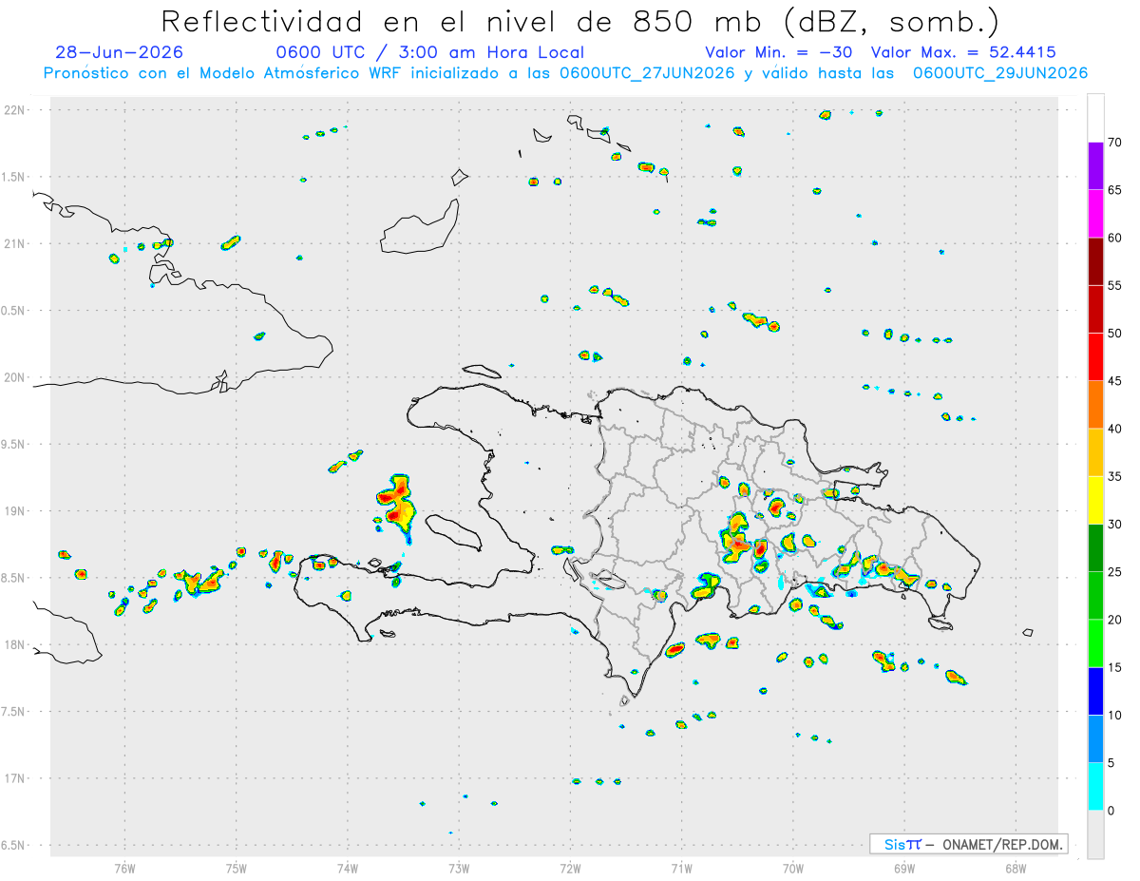
Task: Click the longitude label '74W'
Action: (x=348, y=868)
